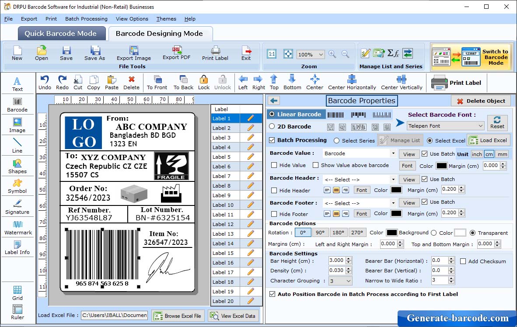Screen dimensions: 517x327
Task: Increase the Density spinner value
Action: (x=349, y=268)
